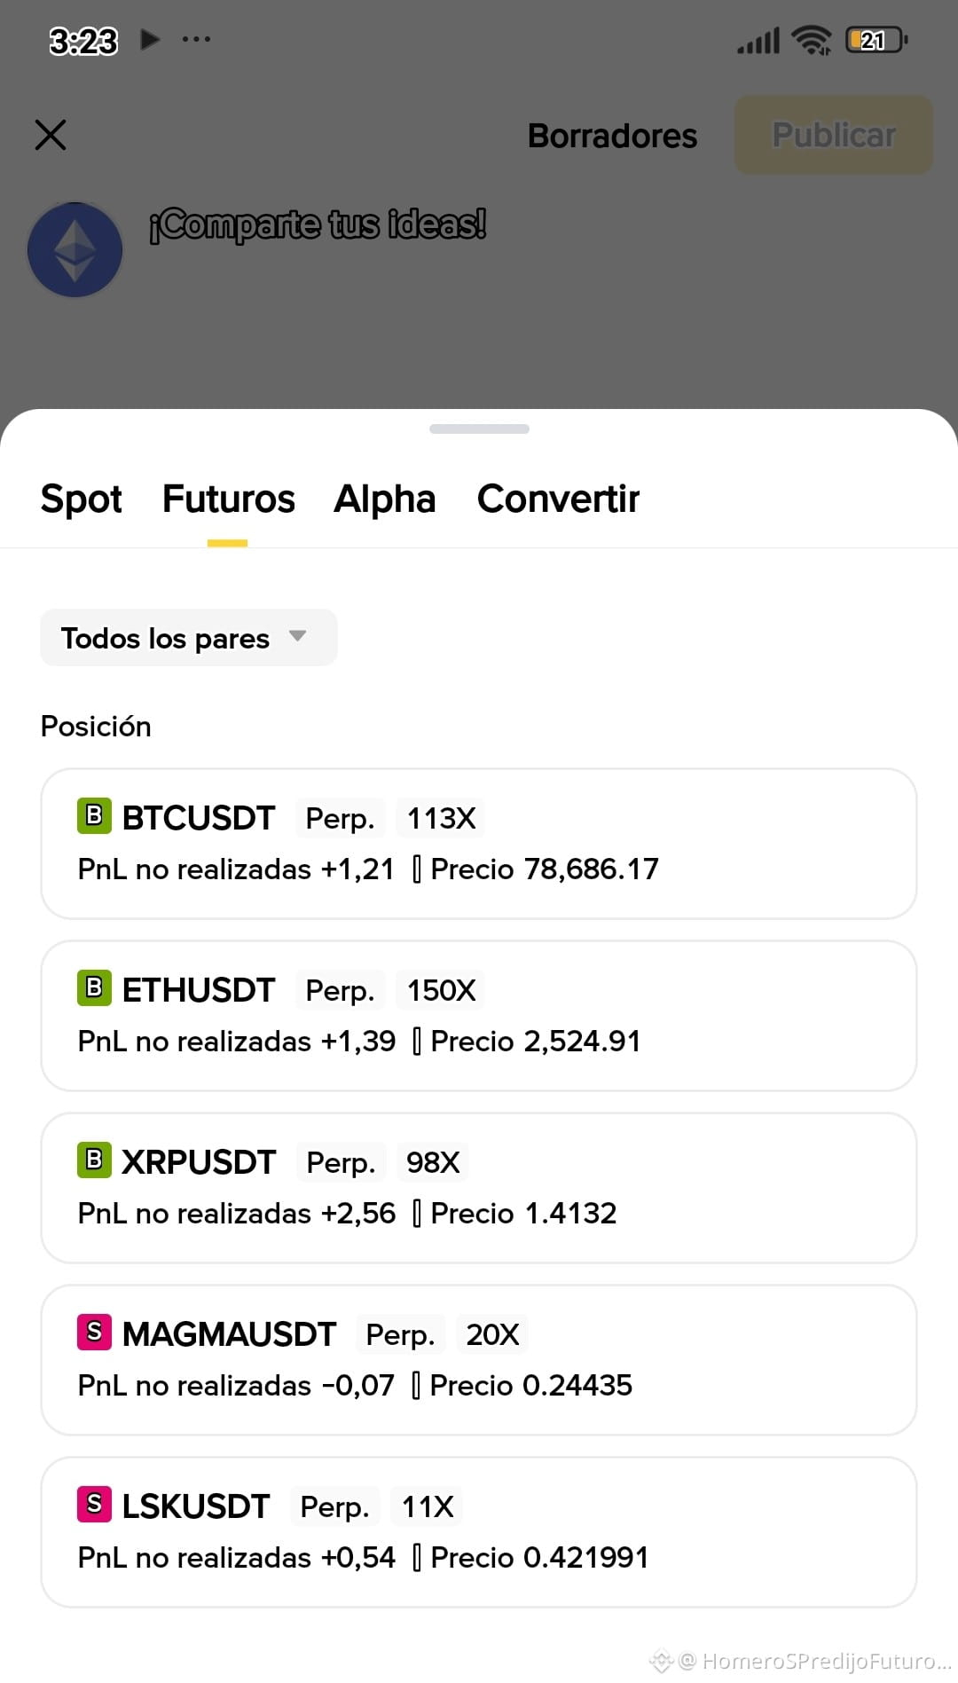The height and width of the screenshot is (1683, 958).
Task: Tap the green B badge on XRPUSDT
Action: click(x=94, y=1160)
